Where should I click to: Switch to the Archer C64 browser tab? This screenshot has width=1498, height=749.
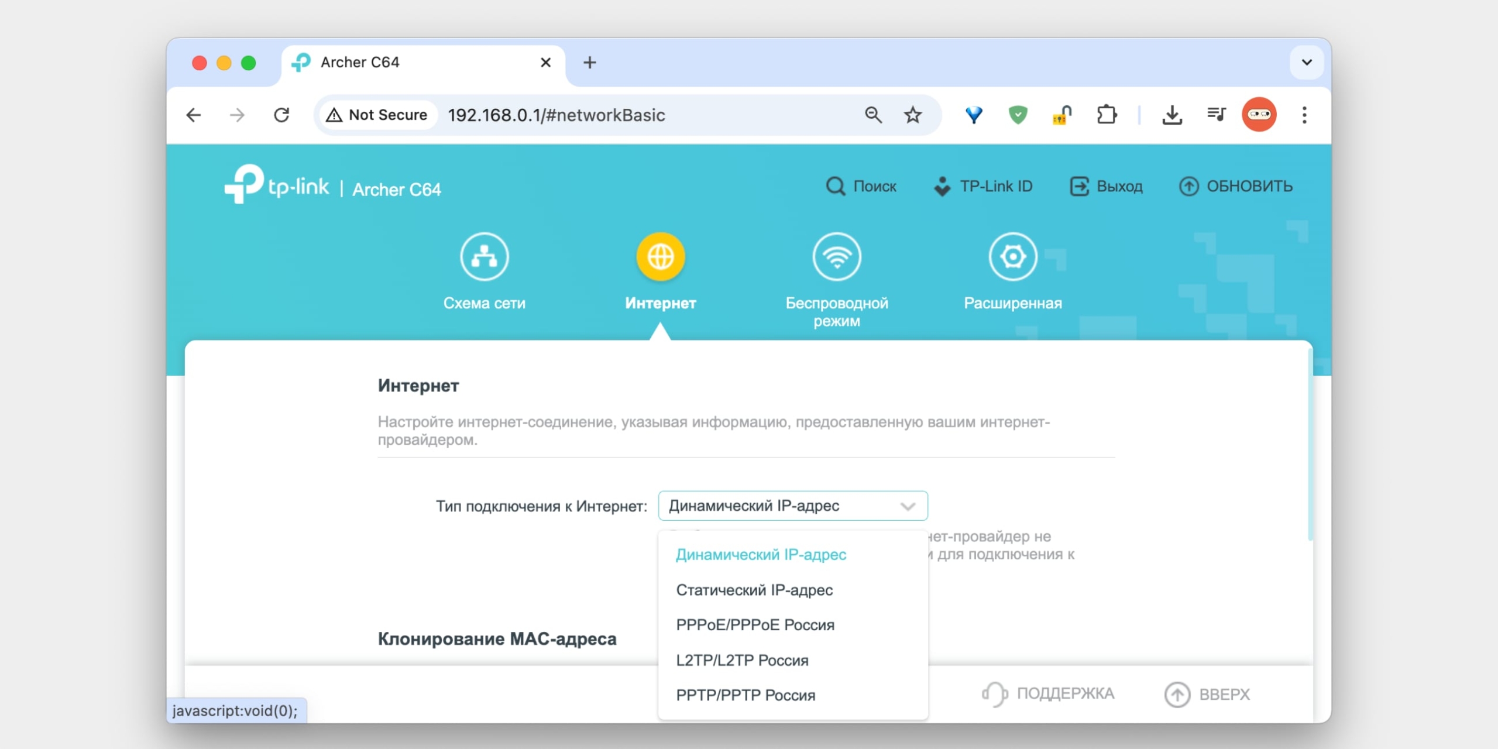[x=359, y=62]
